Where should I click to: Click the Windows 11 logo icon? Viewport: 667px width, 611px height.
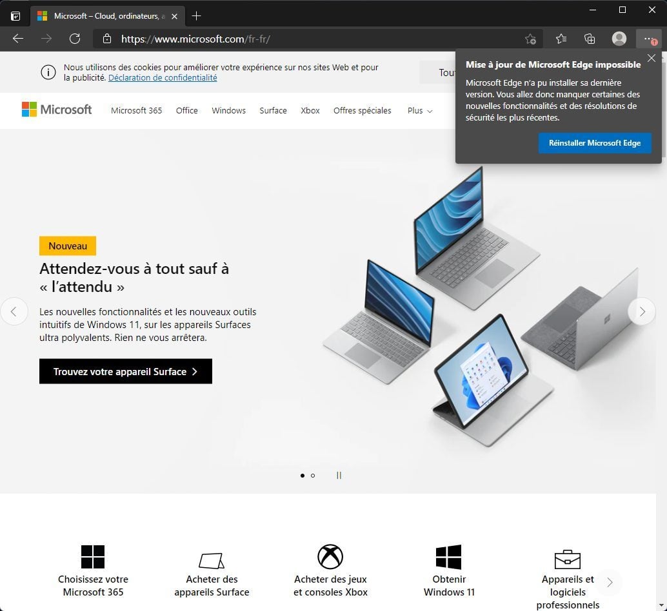tap(449, 557)
